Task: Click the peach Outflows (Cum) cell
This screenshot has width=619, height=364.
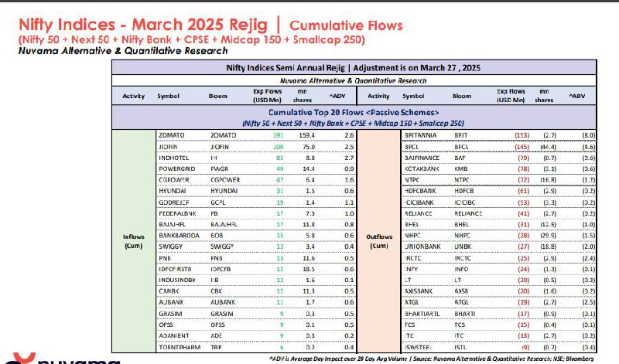Action: coord(379,241)
